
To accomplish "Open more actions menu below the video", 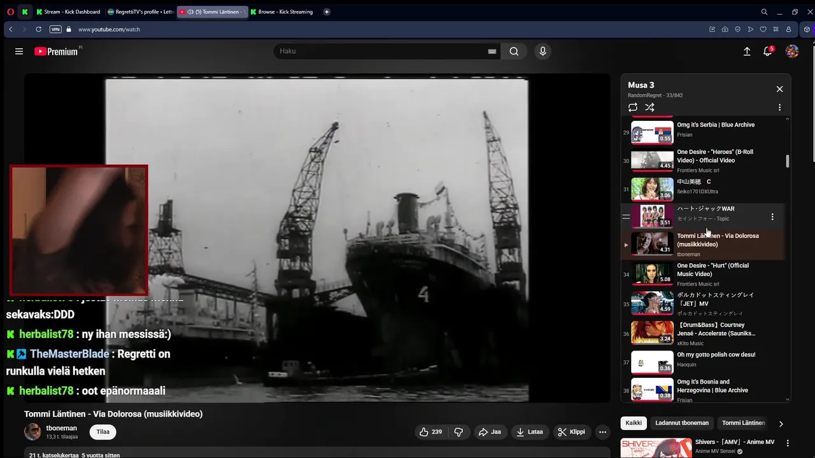I will [602, 432].
